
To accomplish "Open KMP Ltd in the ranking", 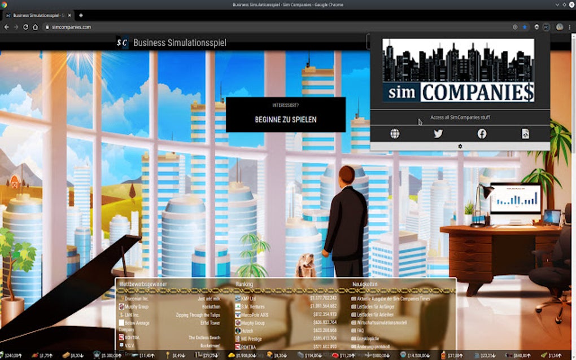I will click(246, 298).
